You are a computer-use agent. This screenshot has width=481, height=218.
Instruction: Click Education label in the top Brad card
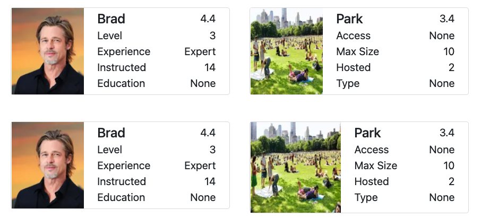coord(121,83)
